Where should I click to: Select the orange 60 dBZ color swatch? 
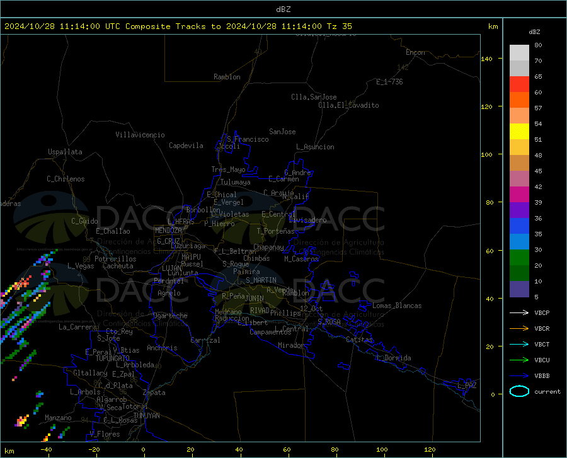(x=519, y=100)
